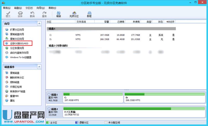The height and width of the screenshot is (126, 208).
Task: Collapse the 向导 panel
Action: click(39, 23)
